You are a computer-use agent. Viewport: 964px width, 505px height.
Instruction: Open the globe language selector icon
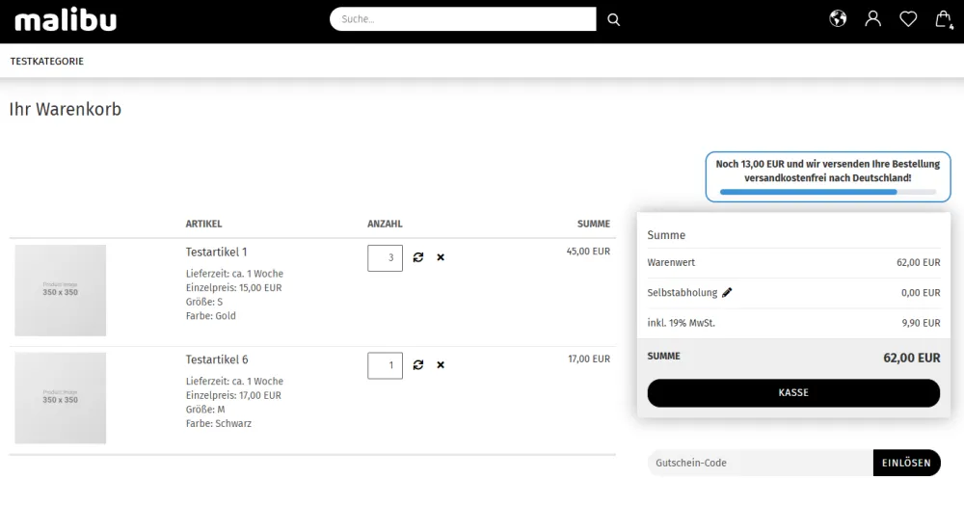[x=838, y=19]
